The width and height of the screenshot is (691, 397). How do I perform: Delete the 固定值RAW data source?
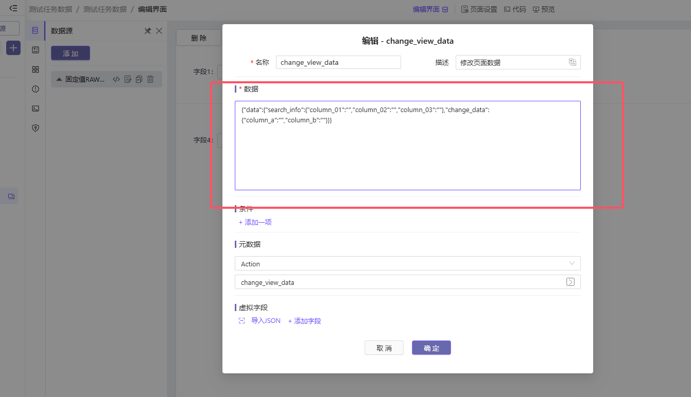pos(150,79)
